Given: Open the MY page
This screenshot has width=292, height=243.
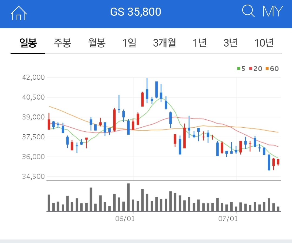Looking at the screenshot, I should click(x=273, y=11).
